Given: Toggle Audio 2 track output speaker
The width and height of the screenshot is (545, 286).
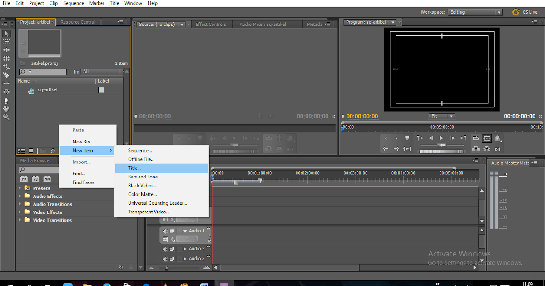Looking at the screenshot, I should [x=165, y=249].
